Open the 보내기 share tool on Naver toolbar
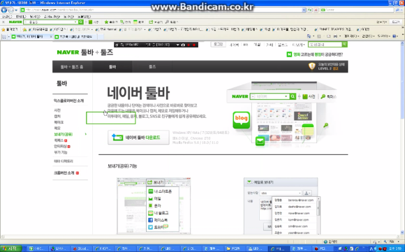This screenshot has width=405, height=252. (156, 22)
